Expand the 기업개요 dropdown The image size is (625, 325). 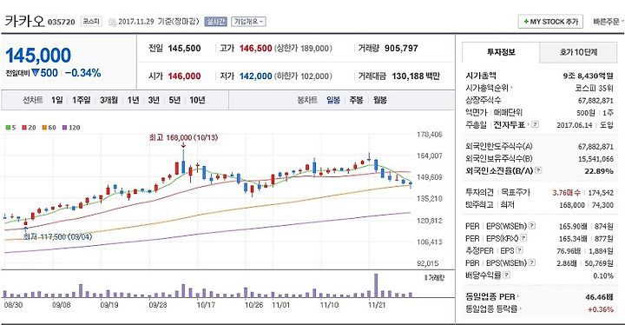pyautogui.click(x=249, y=22)
